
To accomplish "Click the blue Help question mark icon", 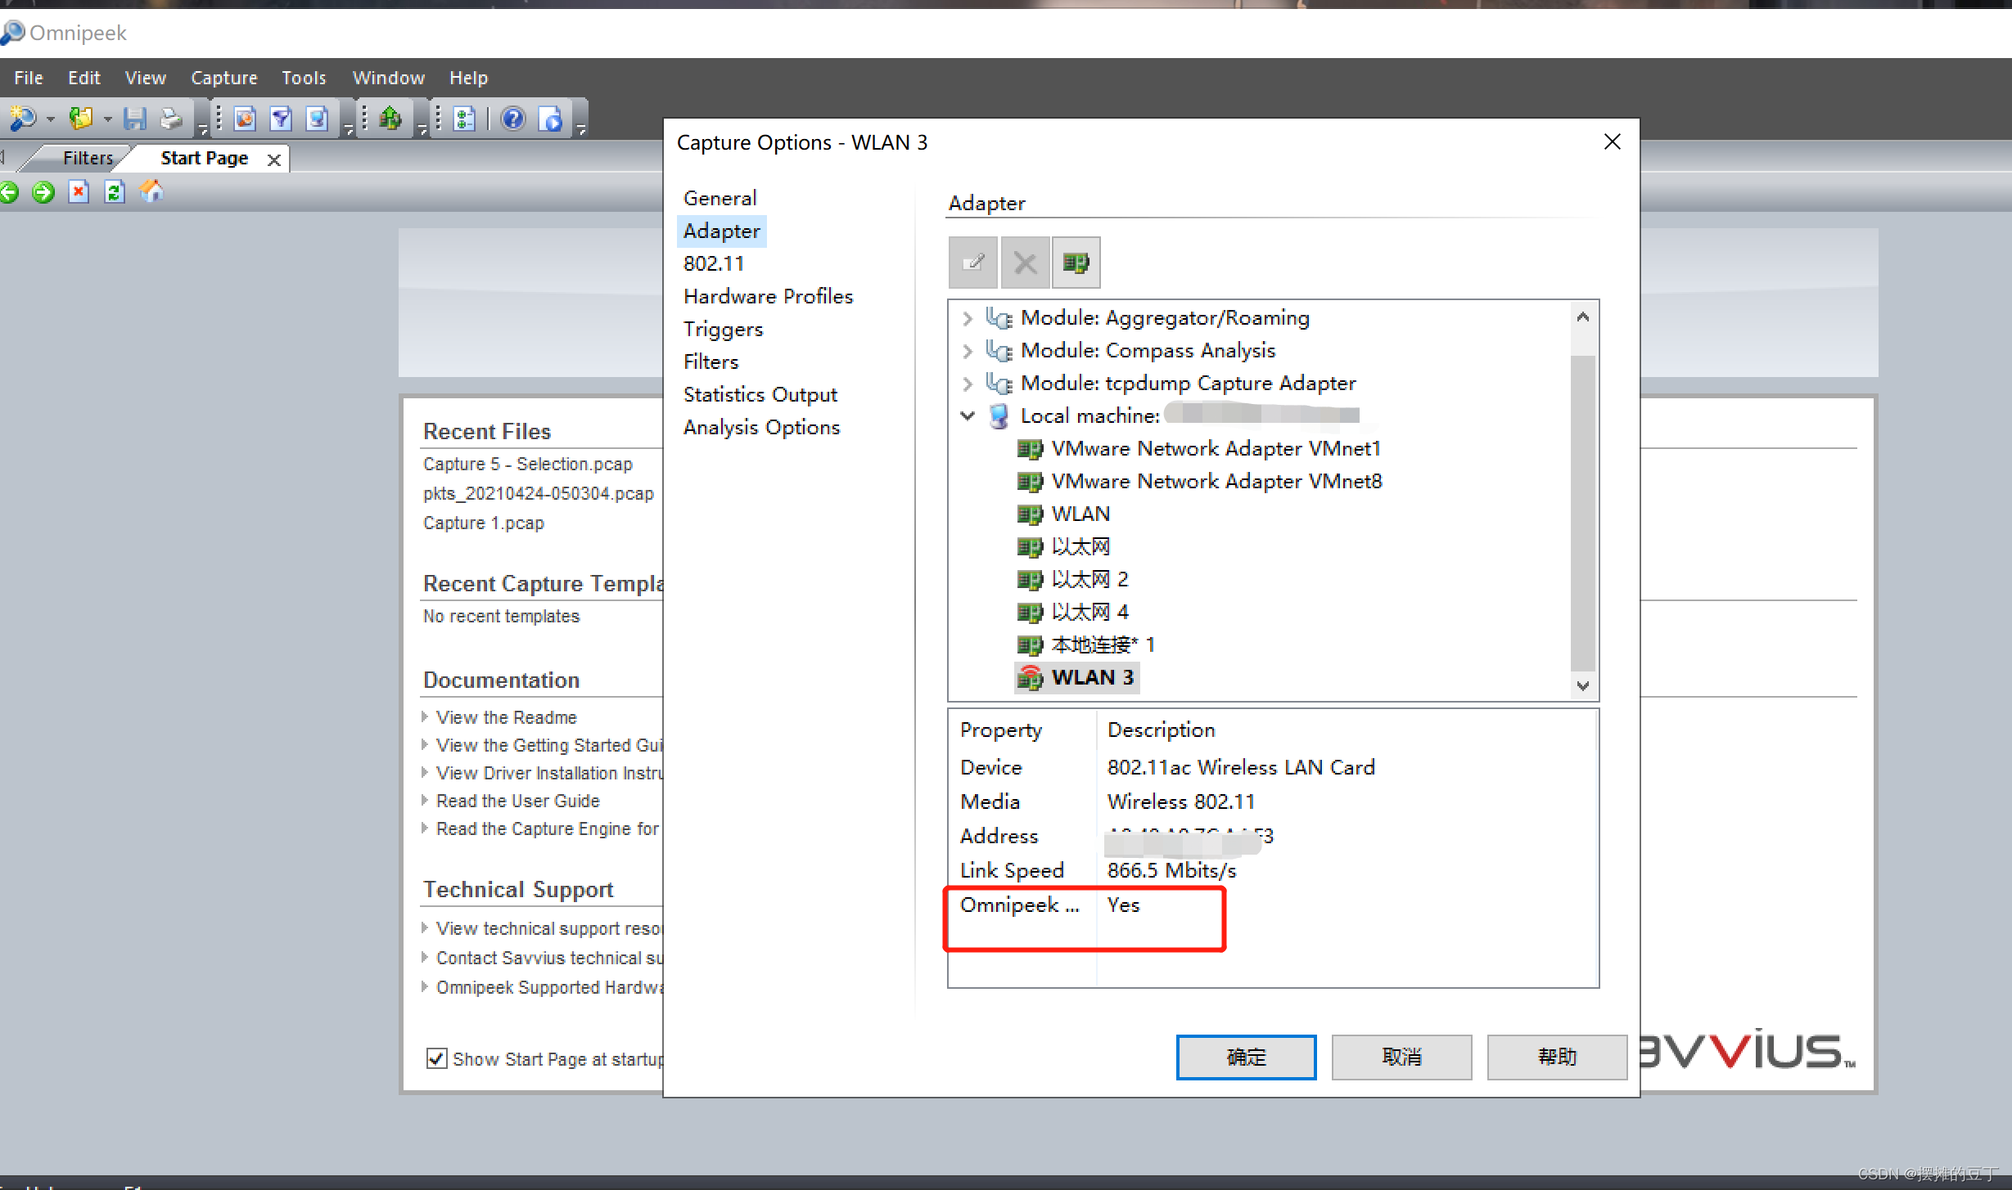I will pos(513,119).
